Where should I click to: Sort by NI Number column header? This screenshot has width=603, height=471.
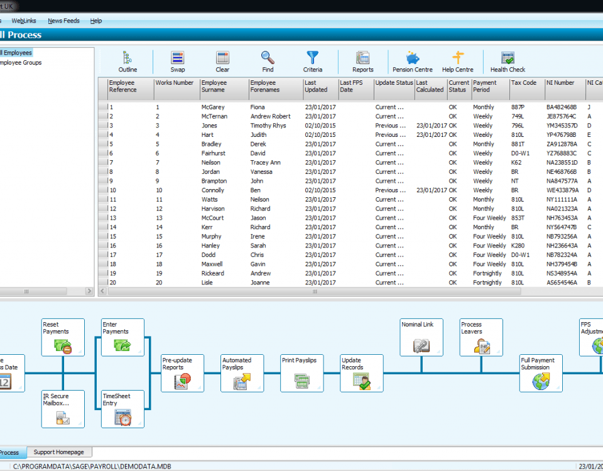tap(565, 89)
